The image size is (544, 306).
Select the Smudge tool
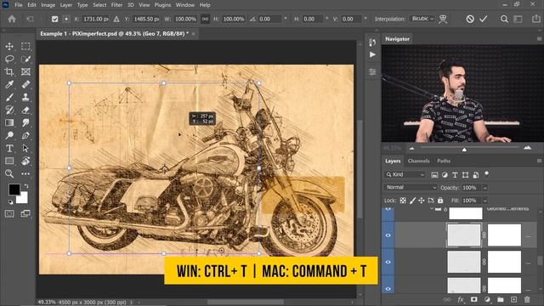tap(25, 122)
